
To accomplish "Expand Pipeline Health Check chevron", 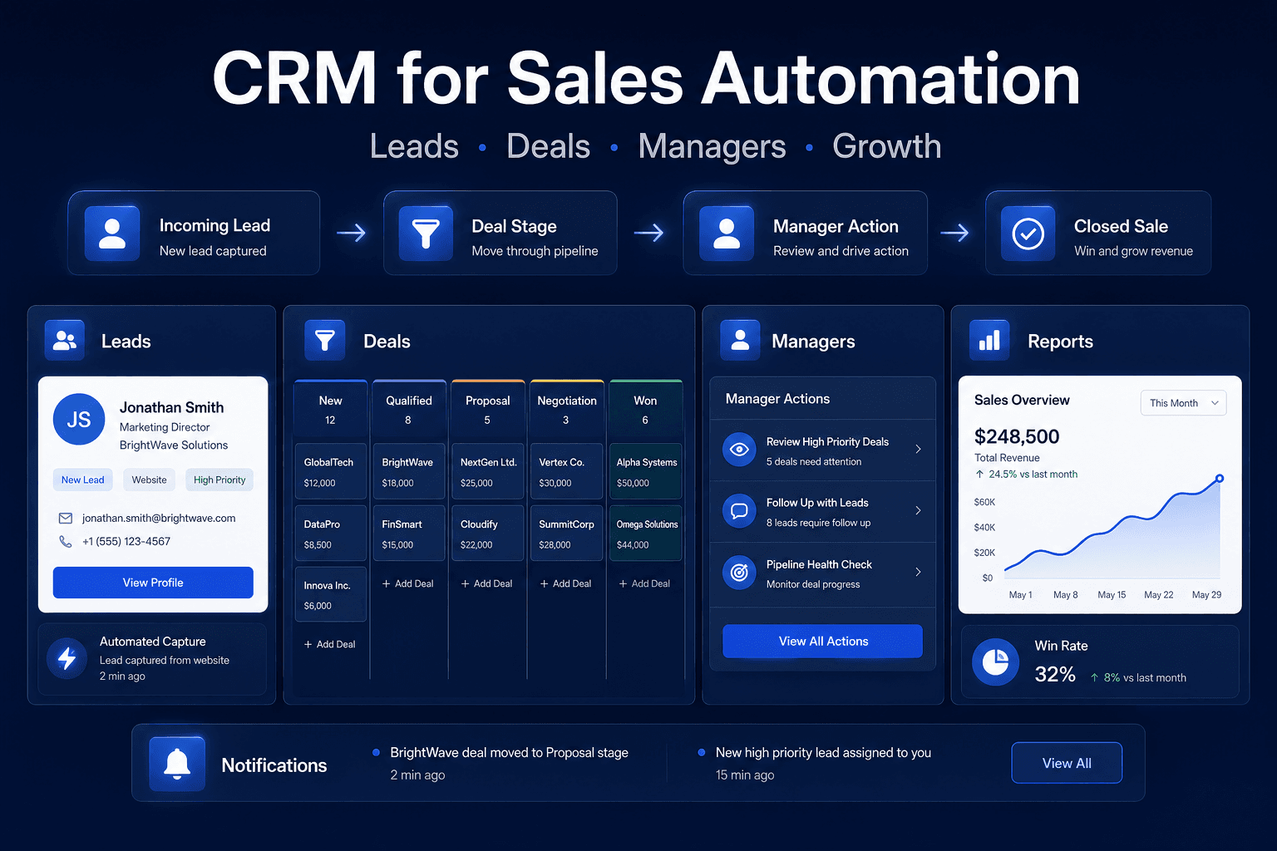I will click(918, 572).
